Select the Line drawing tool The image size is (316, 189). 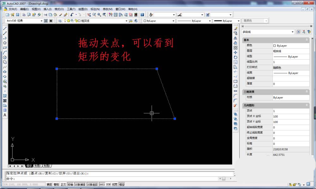tap(4, 29)
